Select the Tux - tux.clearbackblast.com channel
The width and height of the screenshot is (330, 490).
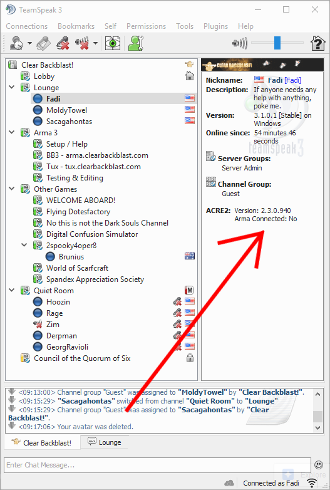click(93, 166)
